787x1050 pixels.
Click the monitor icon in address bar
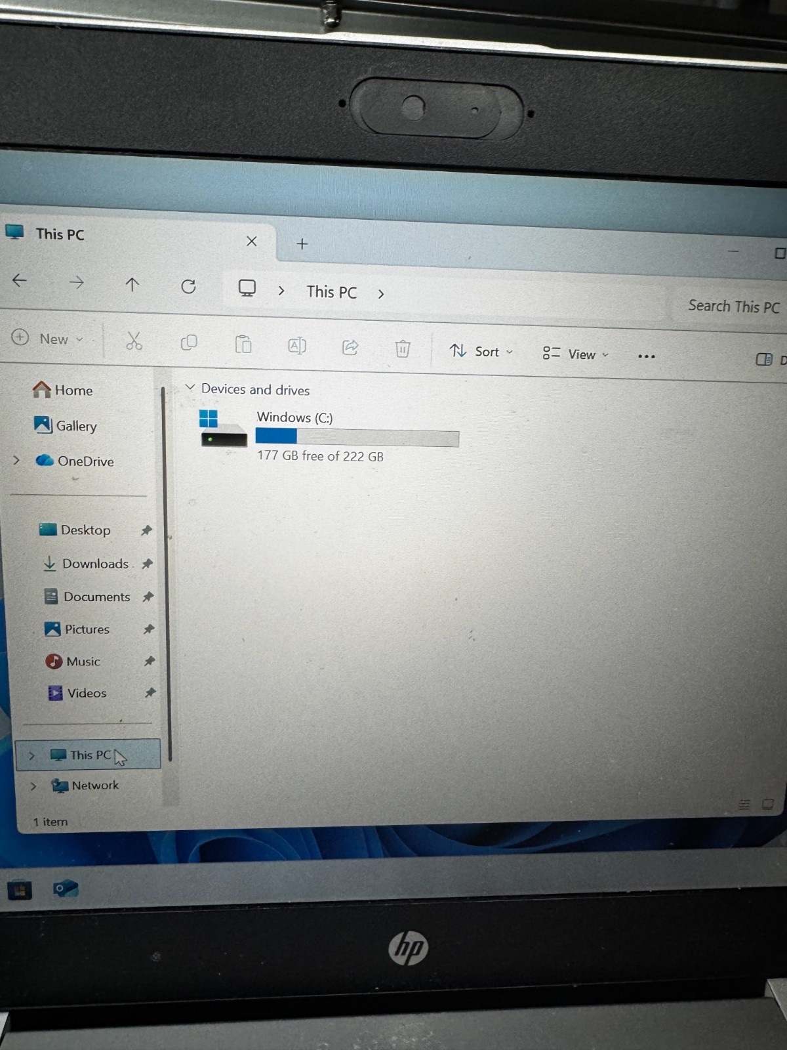click(x=247, y=288)
